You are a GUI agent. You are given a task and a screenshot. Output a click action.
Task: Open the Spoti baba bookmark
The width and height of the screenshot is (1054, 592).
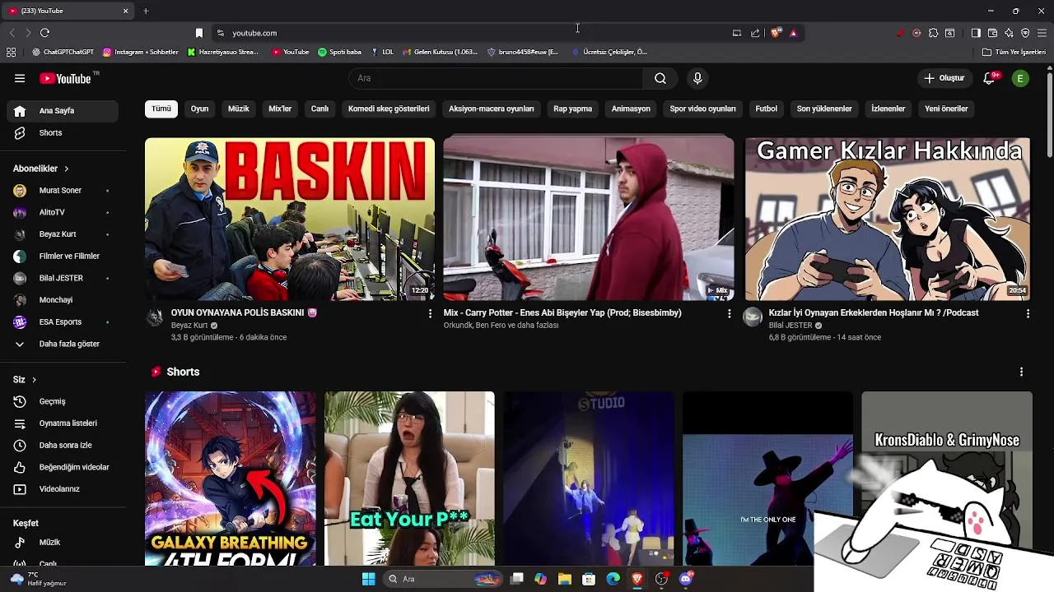[339, 52]
